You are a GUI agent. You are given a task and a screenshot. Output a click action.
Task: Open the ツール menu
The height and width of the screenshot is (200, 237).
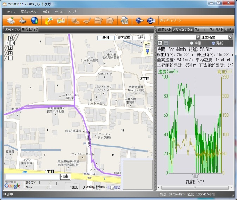coord(59,12)
